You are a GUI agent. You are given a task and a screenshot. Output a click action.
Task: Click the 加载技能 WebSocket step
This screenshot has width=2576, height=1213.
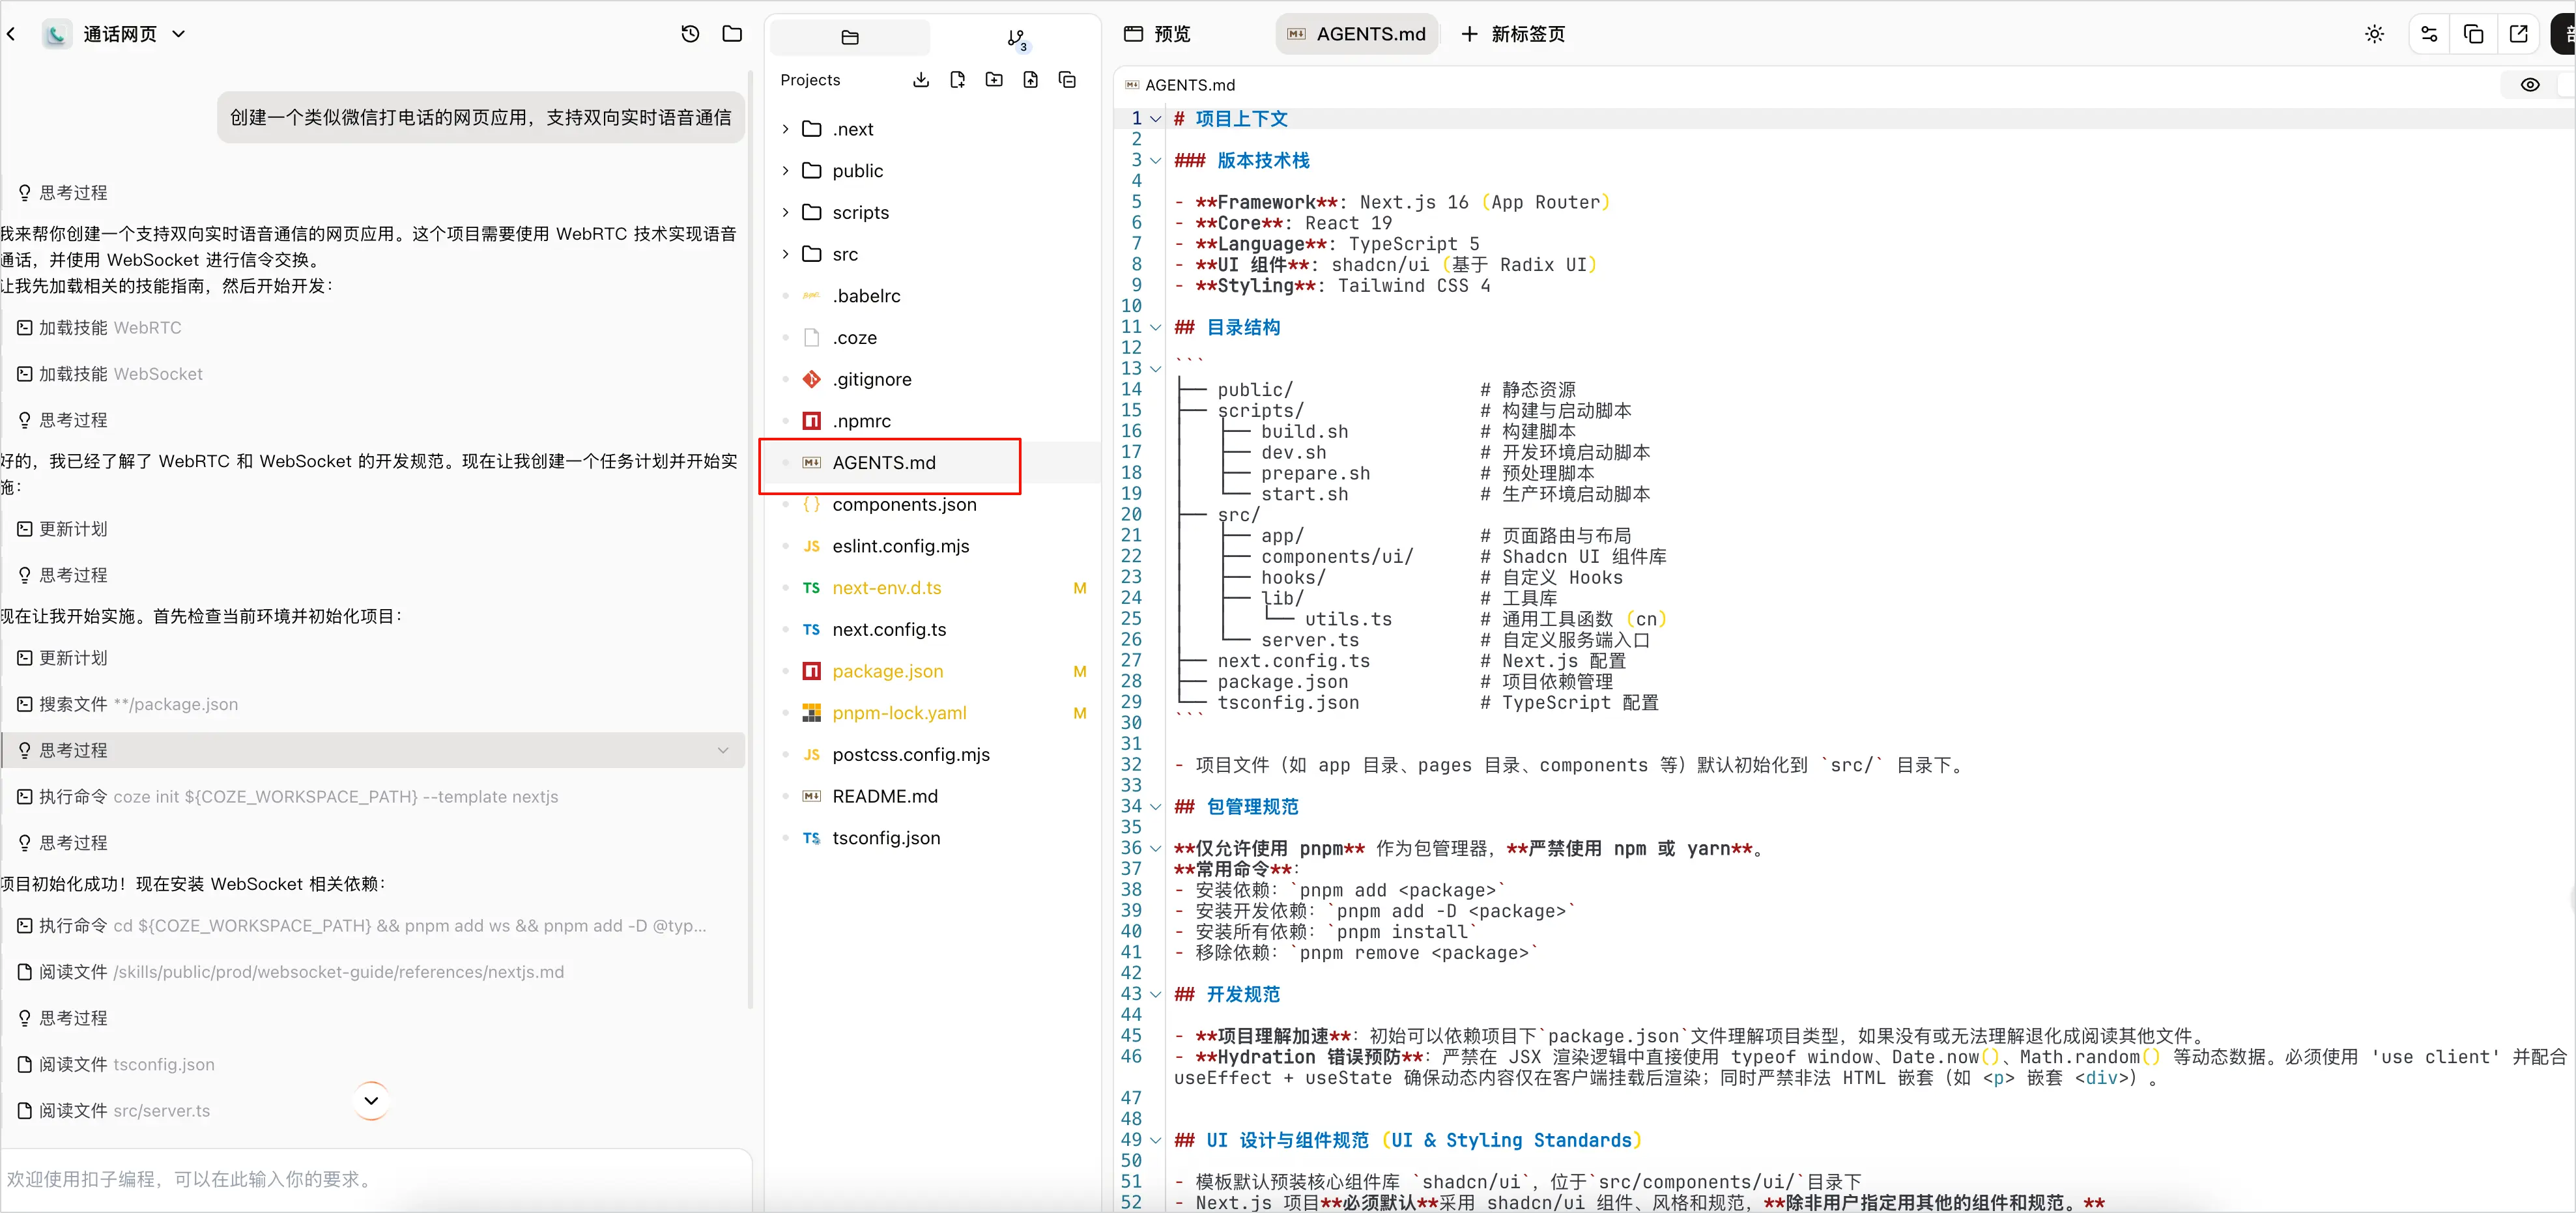click(110, 374)
